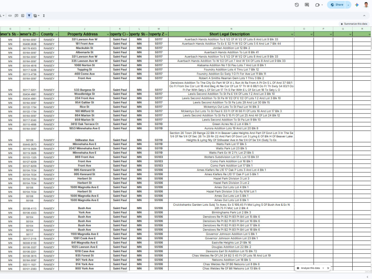
Task: Open the Property Zip filter dropdown
Action: [x=166, y=35]
